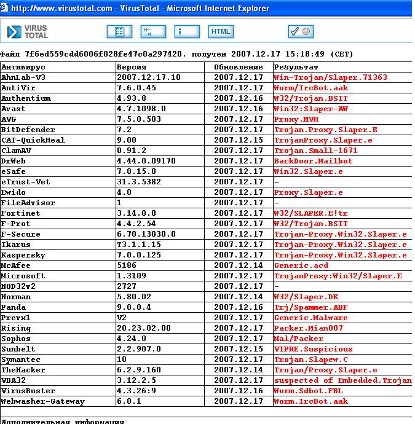This screenshot has height=424, width=415.
Task: Select Rising result Packer.Mian007
Action: coord(308,328)
